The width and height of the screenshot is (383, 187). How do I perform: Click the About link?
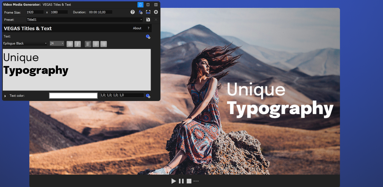(x=137, y=28)
